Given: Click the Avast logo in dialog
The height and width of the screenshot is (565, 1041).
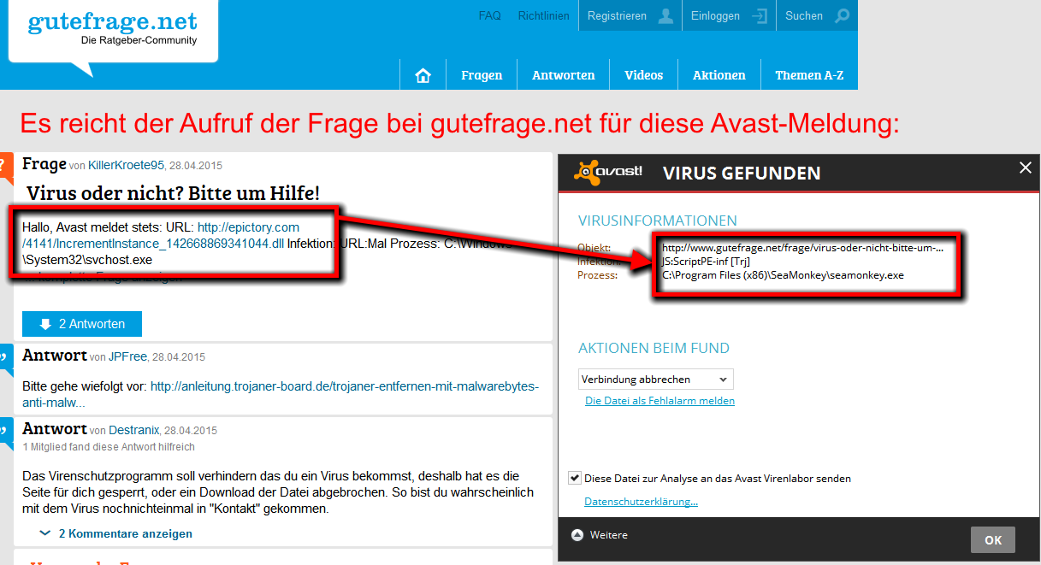Looking at the screenshot, I should tap(608, 172).
